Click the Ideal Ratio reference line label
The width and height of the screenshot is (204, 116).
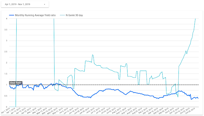(x=16, y=83)
